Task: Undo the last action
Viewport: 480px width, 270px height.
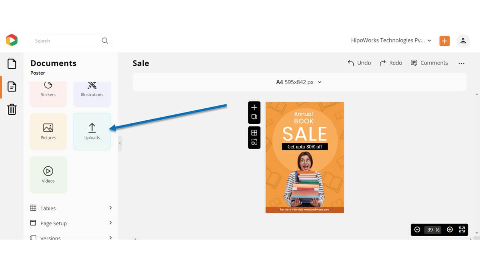Action: (x=359, y=63)
